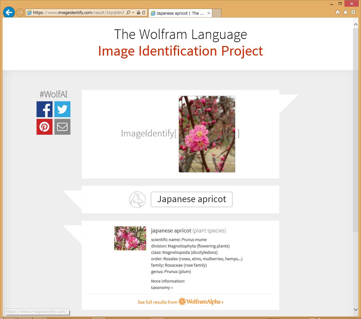Click the wolf logo icon beside result
The image size is (361, 319).
click(137, 200)
